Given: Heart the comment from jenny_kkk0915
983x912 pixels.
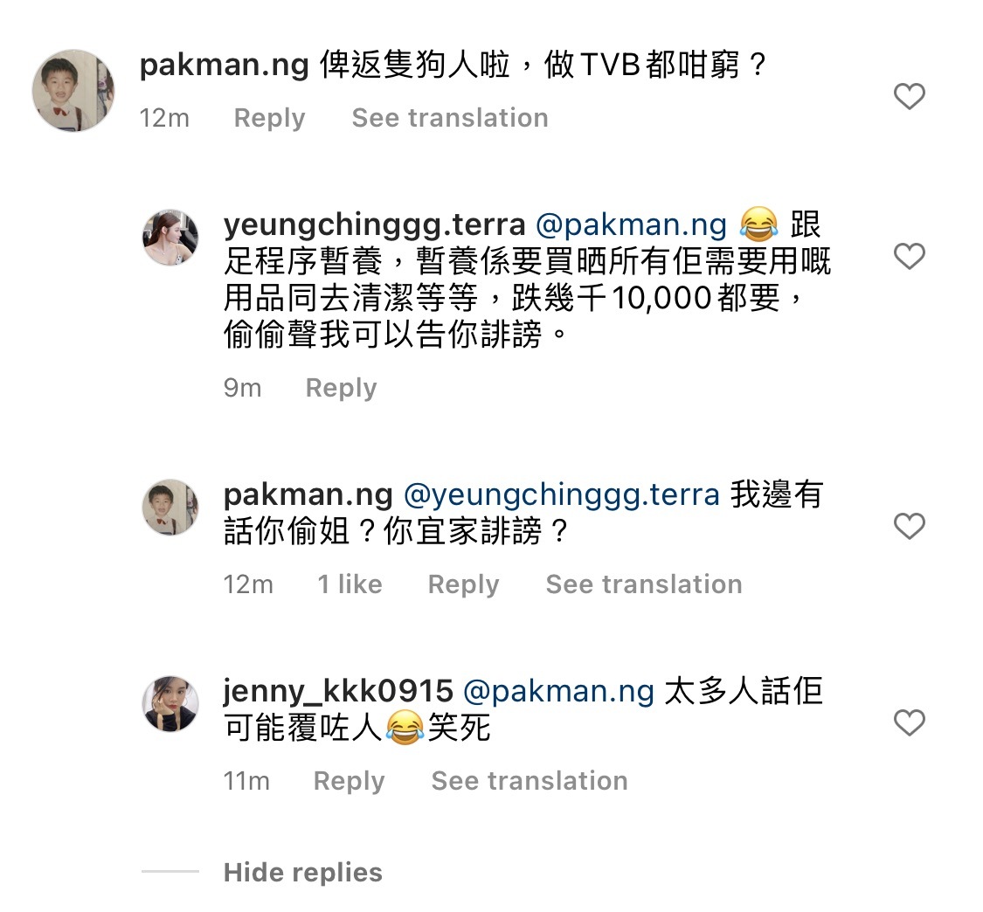Looking at the screenshot, I should point(910,722).
